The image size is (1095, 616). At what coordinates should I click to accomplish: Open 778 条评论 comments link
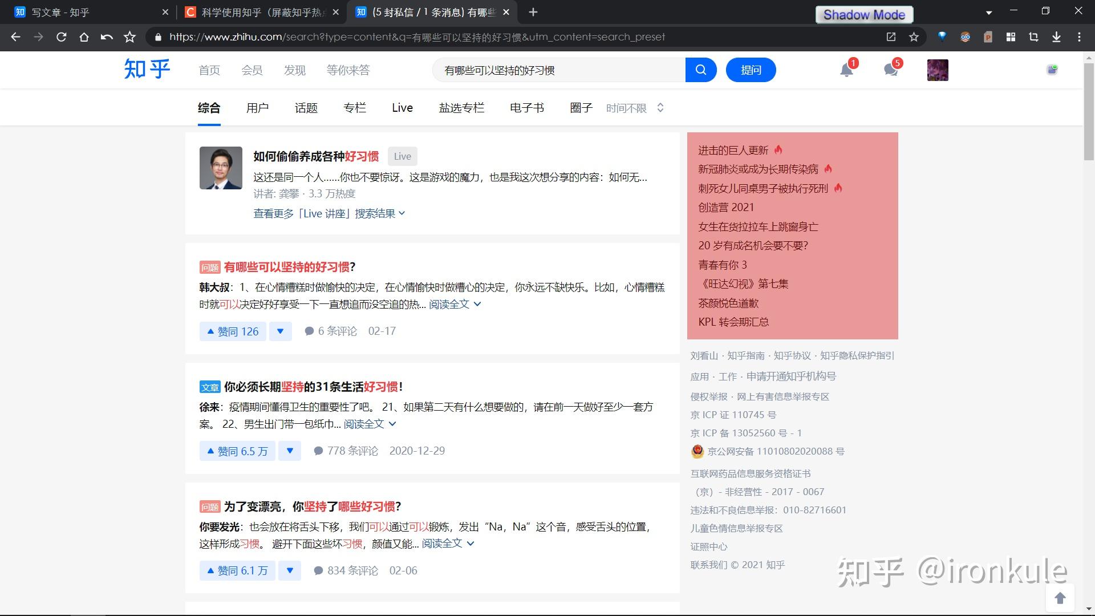[346, 451]
